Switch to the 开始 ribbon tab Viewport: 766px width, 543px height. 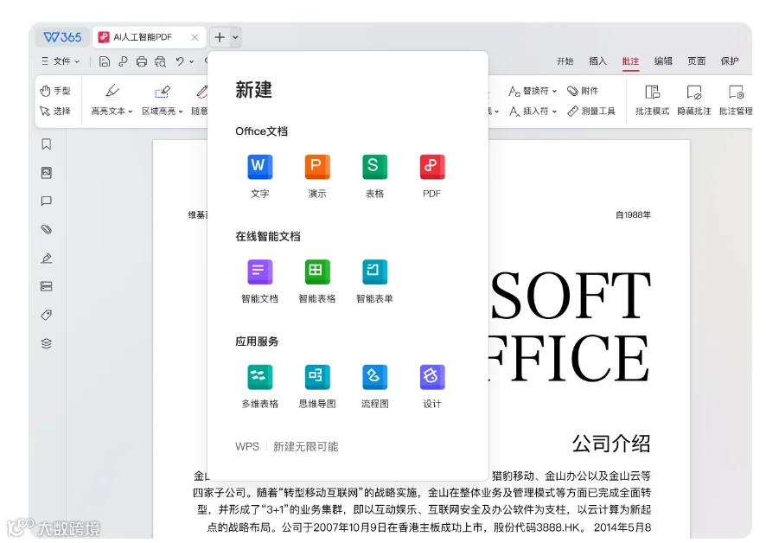coord(565,61)
